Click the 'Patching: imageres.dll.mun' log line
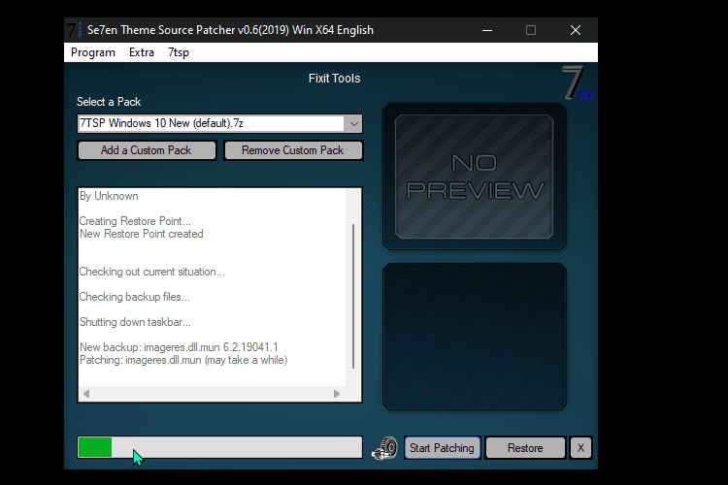The width and height of the screenshot is (728, 485). point(183,360)
